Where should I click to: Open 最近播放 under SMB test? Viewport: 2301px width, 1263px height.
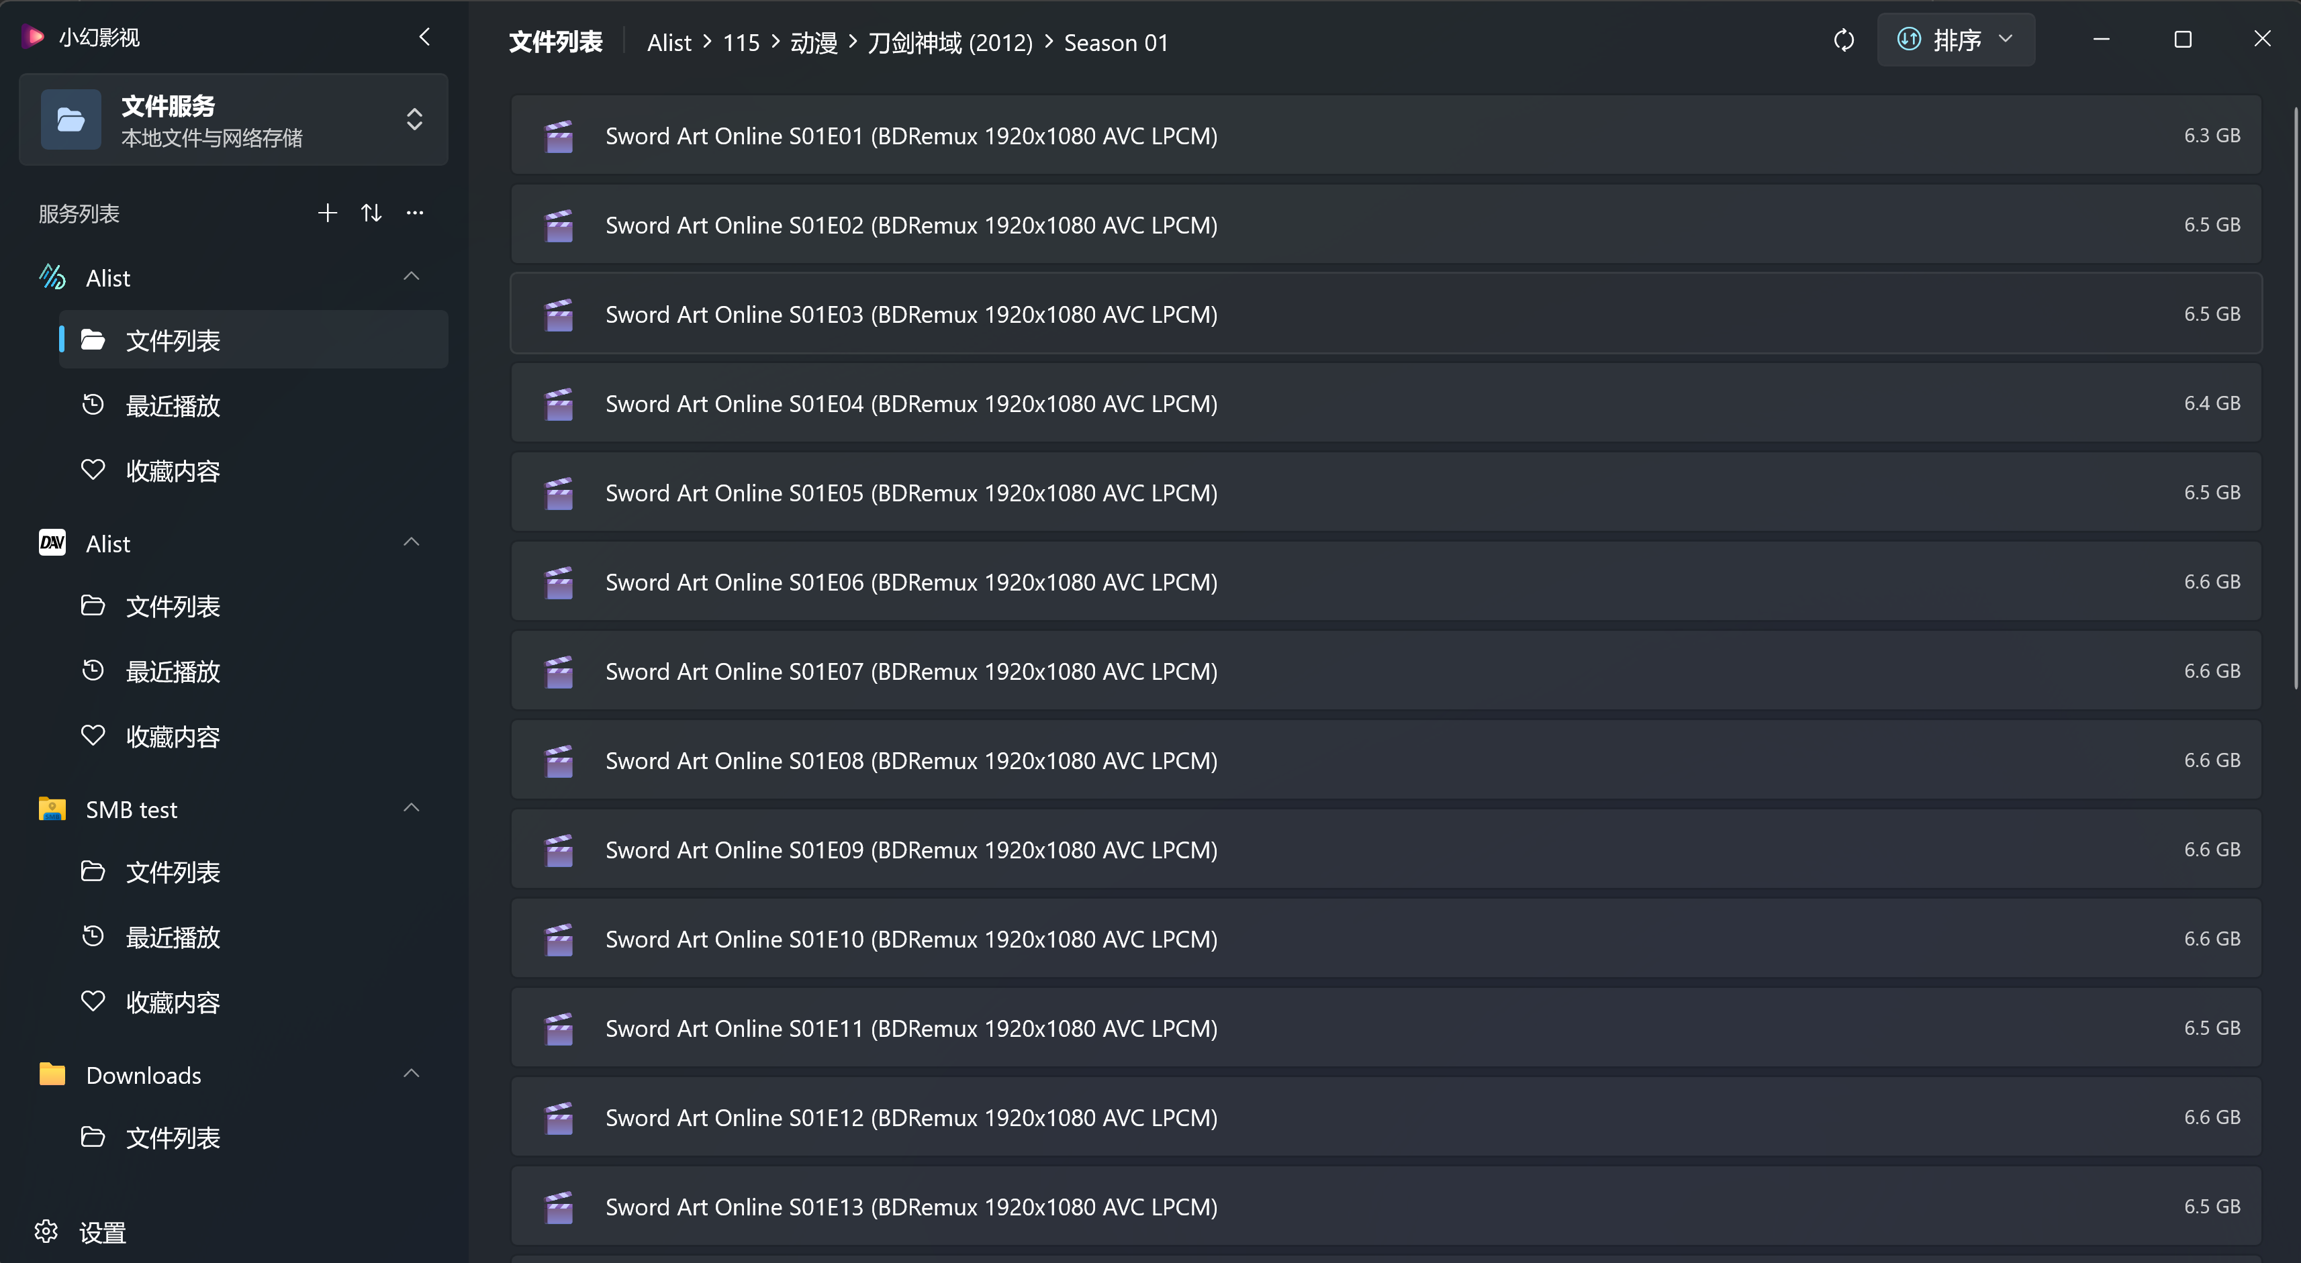pyautogui.click(x=254, y=938)
